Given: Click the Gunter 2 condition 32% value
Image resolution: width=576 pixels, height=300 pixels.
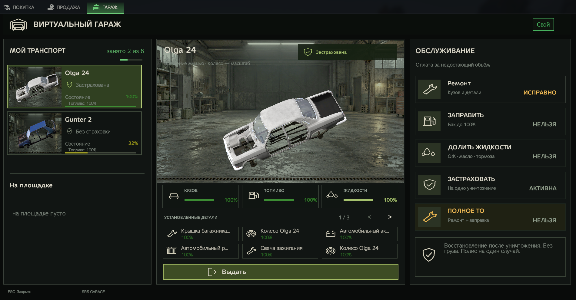Looking at the screenshot, I should click(133, 143).
